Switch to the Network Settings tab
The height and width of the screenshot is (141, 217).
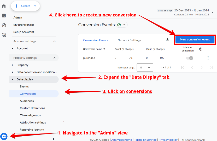(129, 40)
